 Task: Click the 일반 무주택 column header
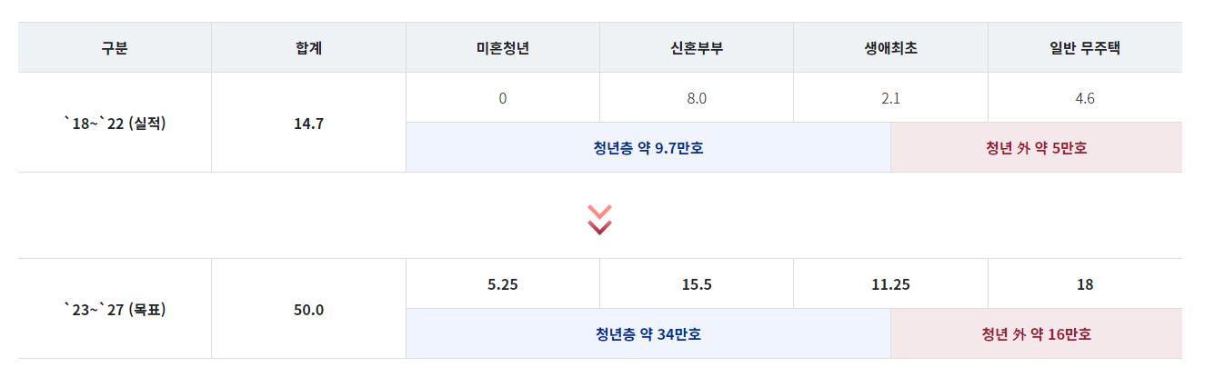(1085, 47)
